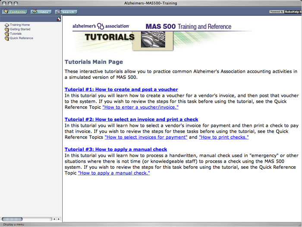Open Tutorial #2: select invoice and print check

tap(131, 119)
